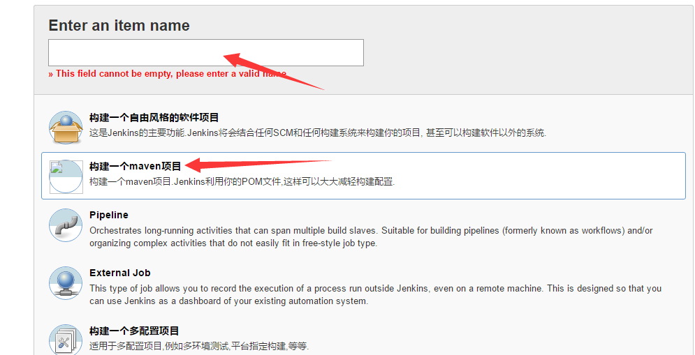Select the Pipeline pipe icon
Image resolution: width=695 pixels, height=355 pixels.
(66, 225)
